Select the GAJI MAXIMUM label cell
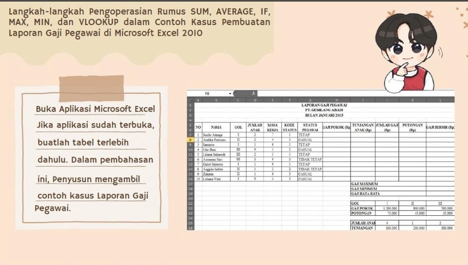Screen dimensions: 468x265 pos(365,184)
